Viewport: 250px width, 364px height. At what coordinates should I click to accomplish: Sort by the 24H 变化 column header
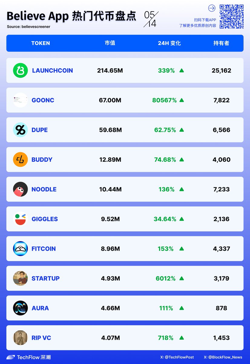(x=169, y=43)
